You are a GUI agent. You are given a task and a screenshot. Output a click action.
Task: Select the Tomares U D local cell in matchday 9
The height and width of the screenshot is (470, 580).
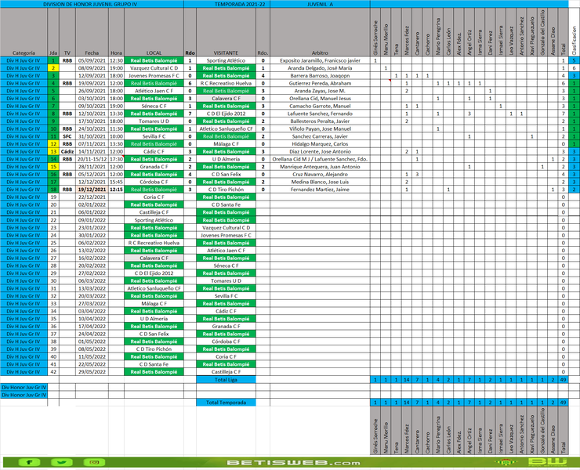click(154, 121)
